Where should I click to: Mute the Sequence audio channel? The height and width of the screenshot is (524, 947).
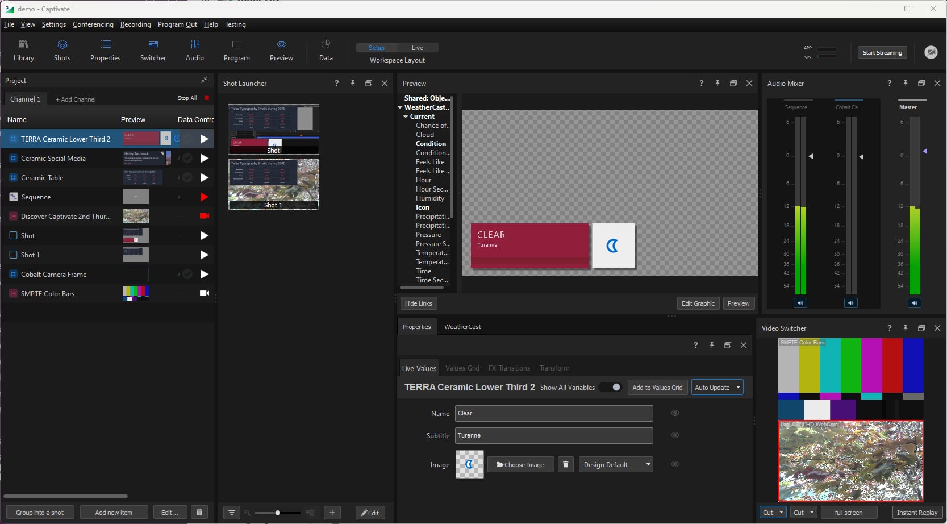point(800,303)
